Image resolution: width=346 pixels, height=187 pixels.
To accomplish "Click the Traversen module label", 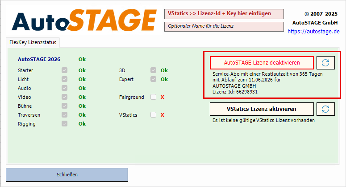I will pyautogui.click(x=29, y=115).
